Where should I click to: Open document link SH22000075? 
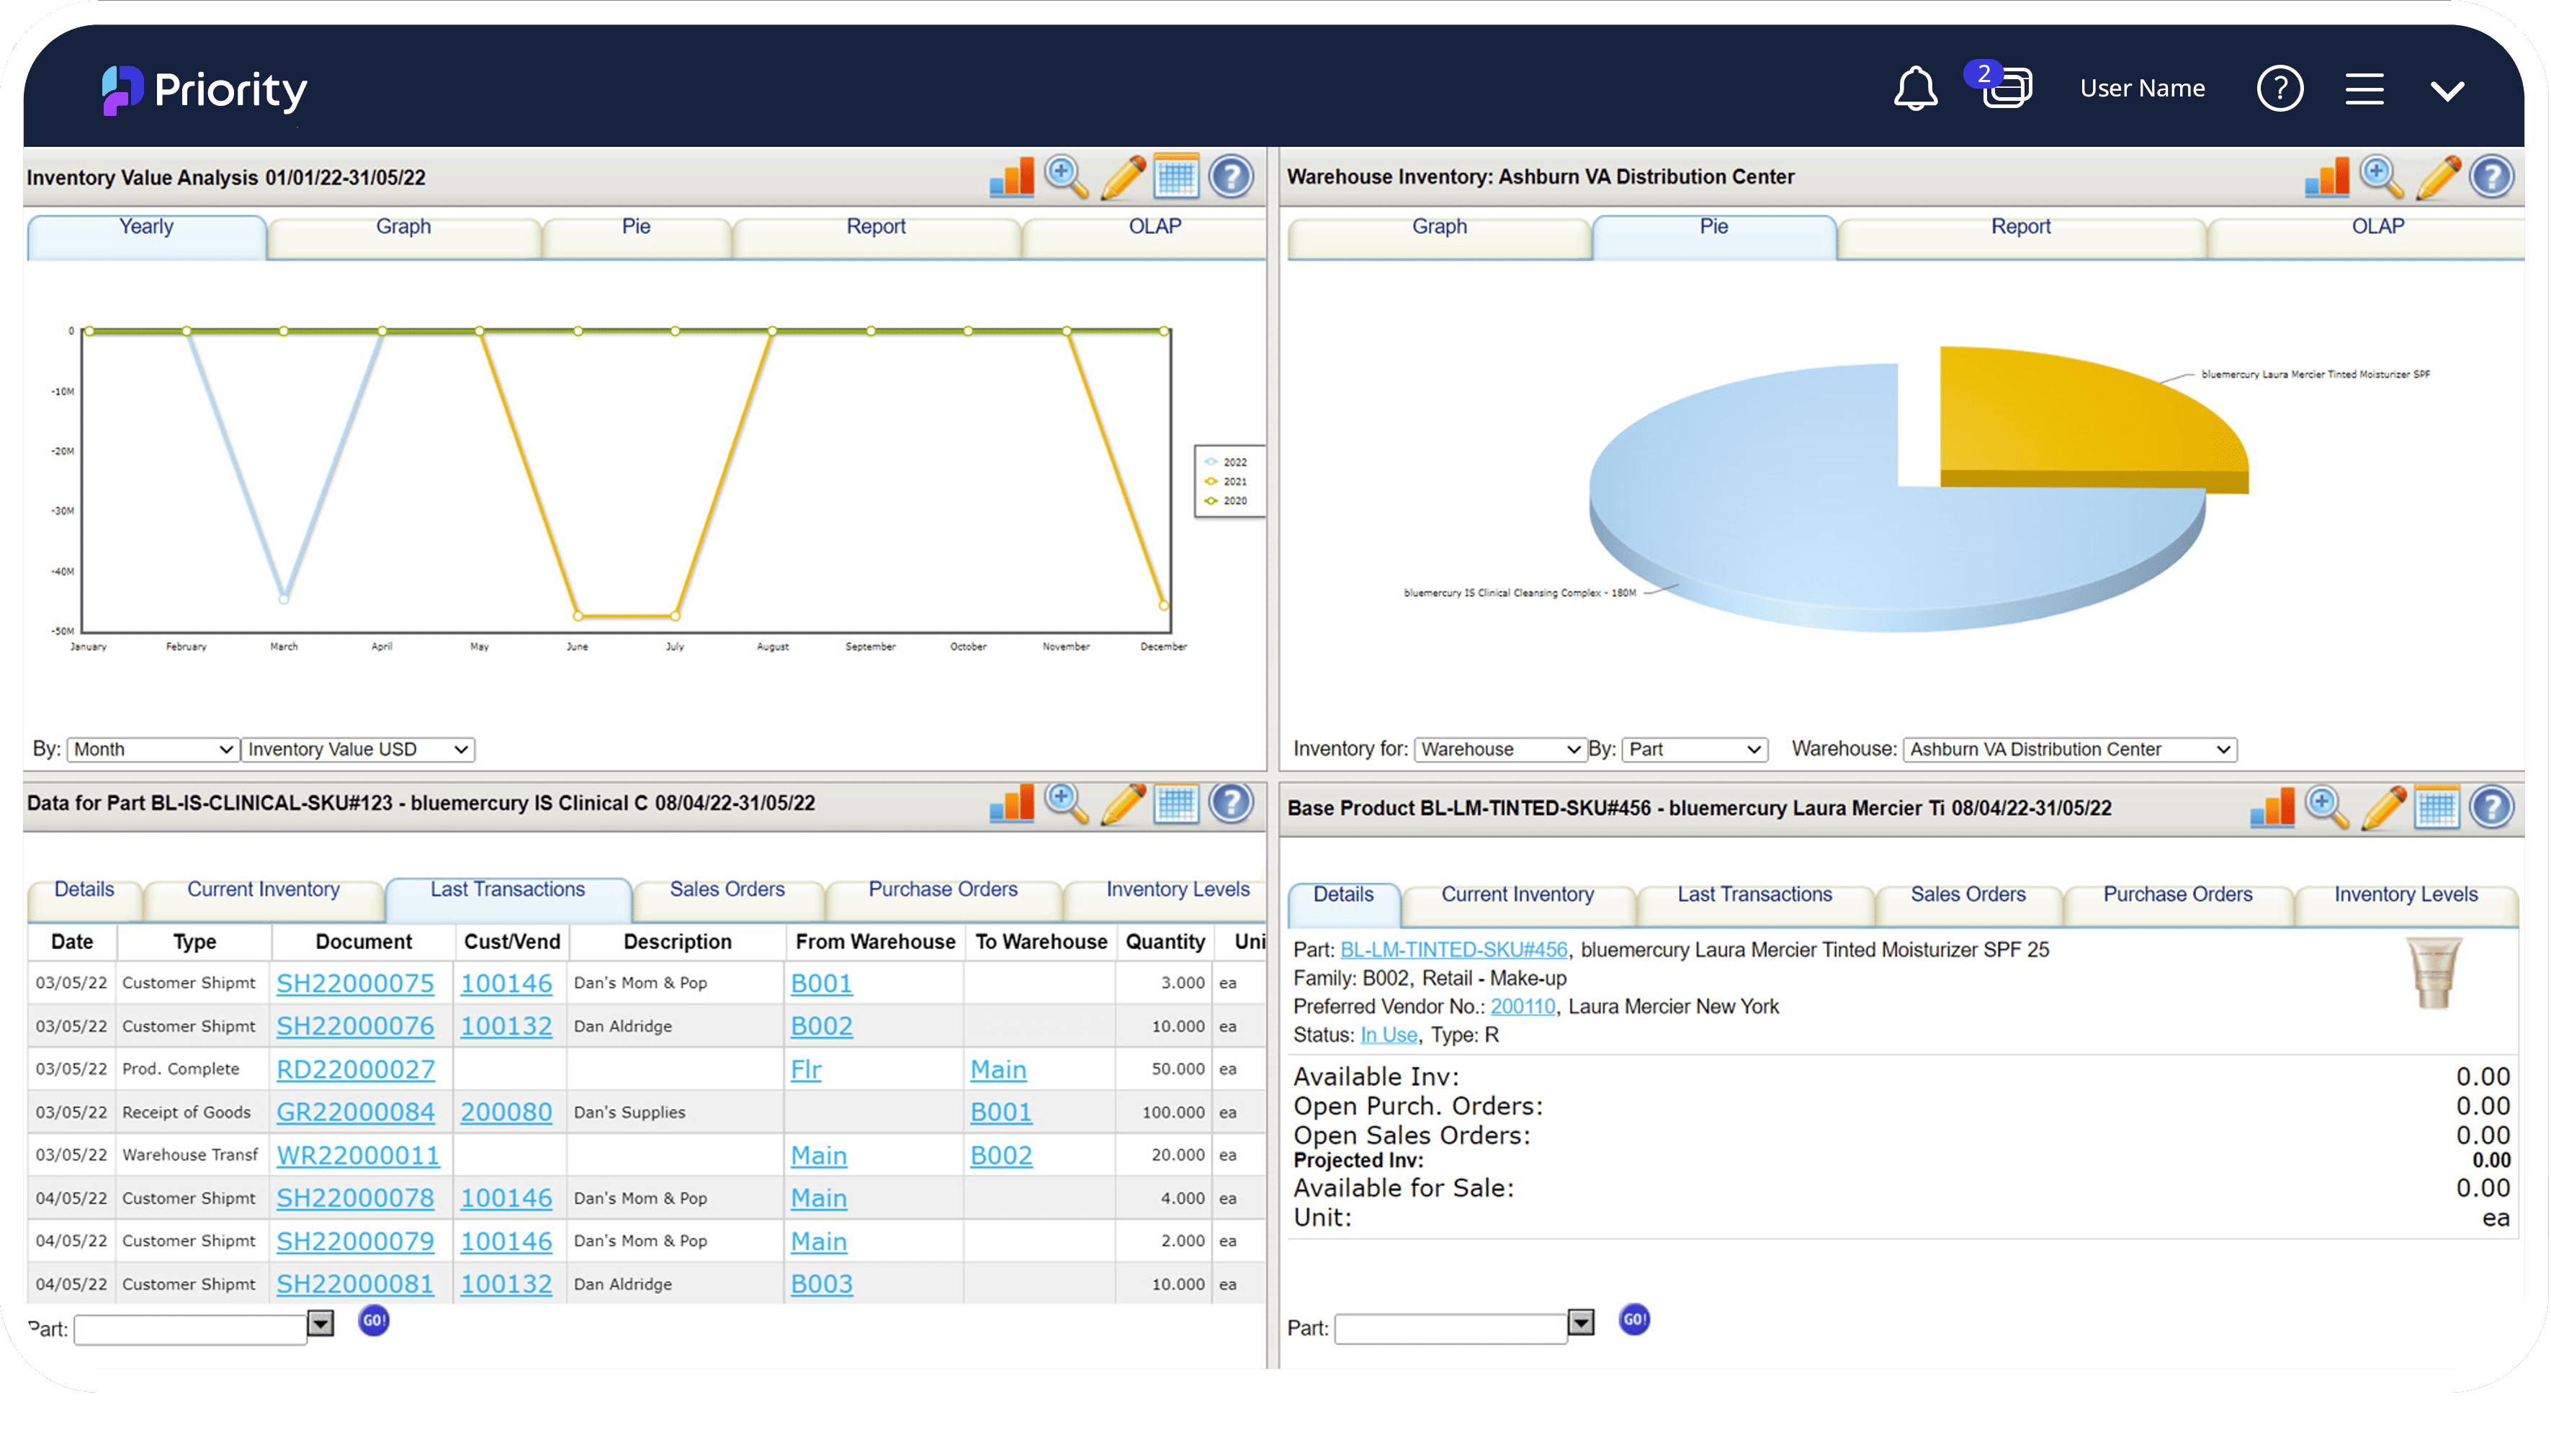pyautogui.click(x=356, y=983)
